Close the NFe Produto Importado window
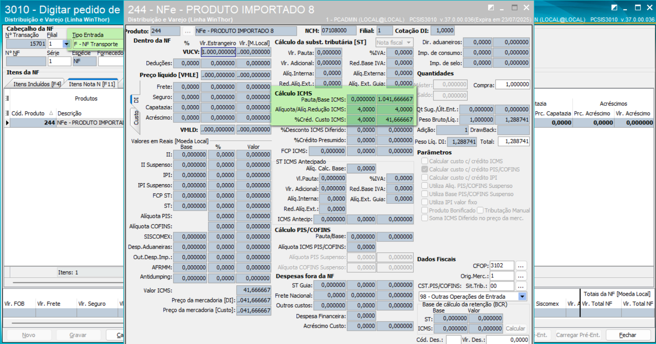The width and height of the screenshot is (656, 344). 527,8
